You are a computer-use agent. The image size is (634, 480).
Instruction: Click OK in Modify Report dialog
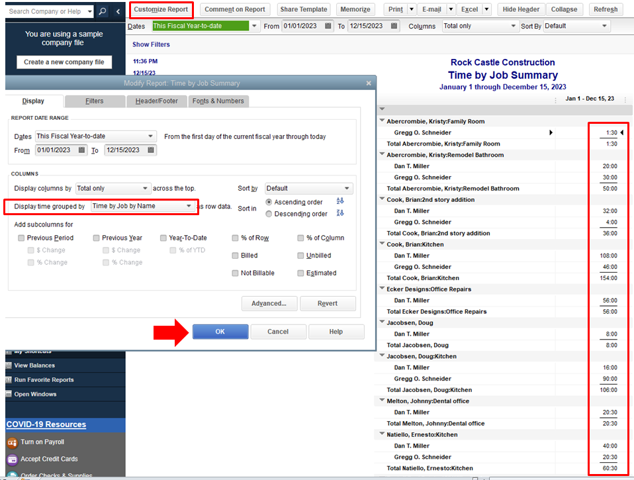(x=220, y=332)
